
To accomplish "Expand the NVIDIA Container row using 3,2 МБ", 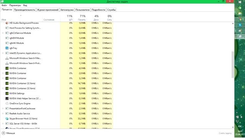I will (3, 78).
